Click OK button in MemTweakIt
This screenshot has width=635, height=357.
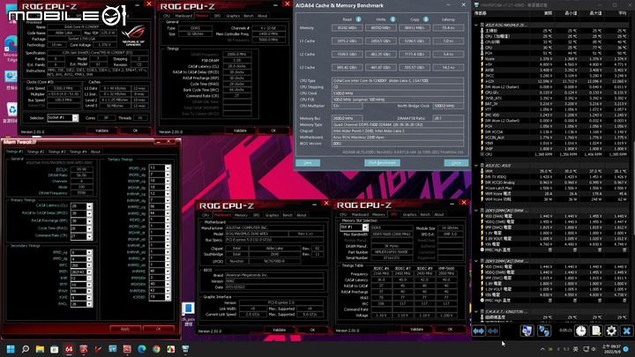point(159,329)
